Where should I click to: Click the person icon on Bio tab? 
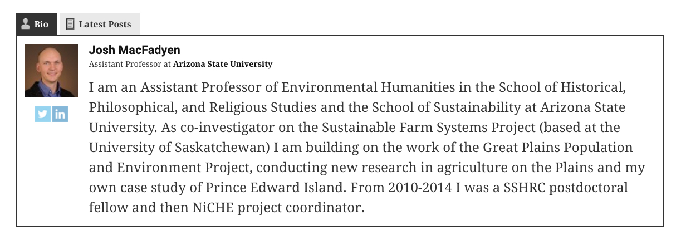point(25,24)
